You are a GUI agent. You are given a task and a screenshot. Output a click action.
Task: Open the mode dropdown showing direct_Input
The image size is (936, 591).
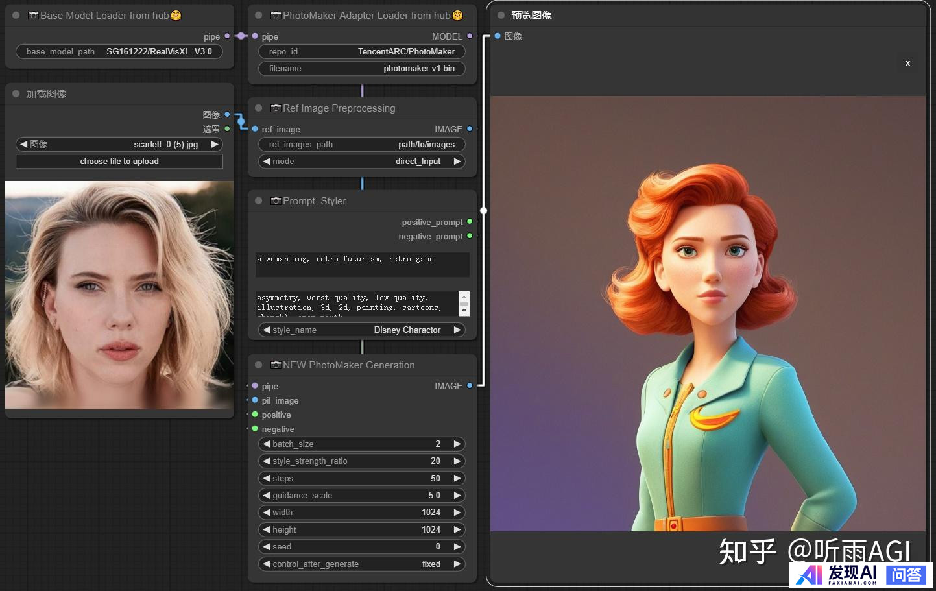[362, 162]
